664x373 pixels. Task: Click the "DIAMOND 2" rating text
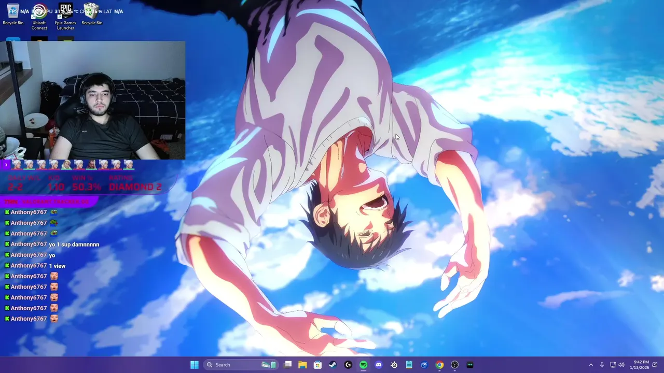pos(135,187)
